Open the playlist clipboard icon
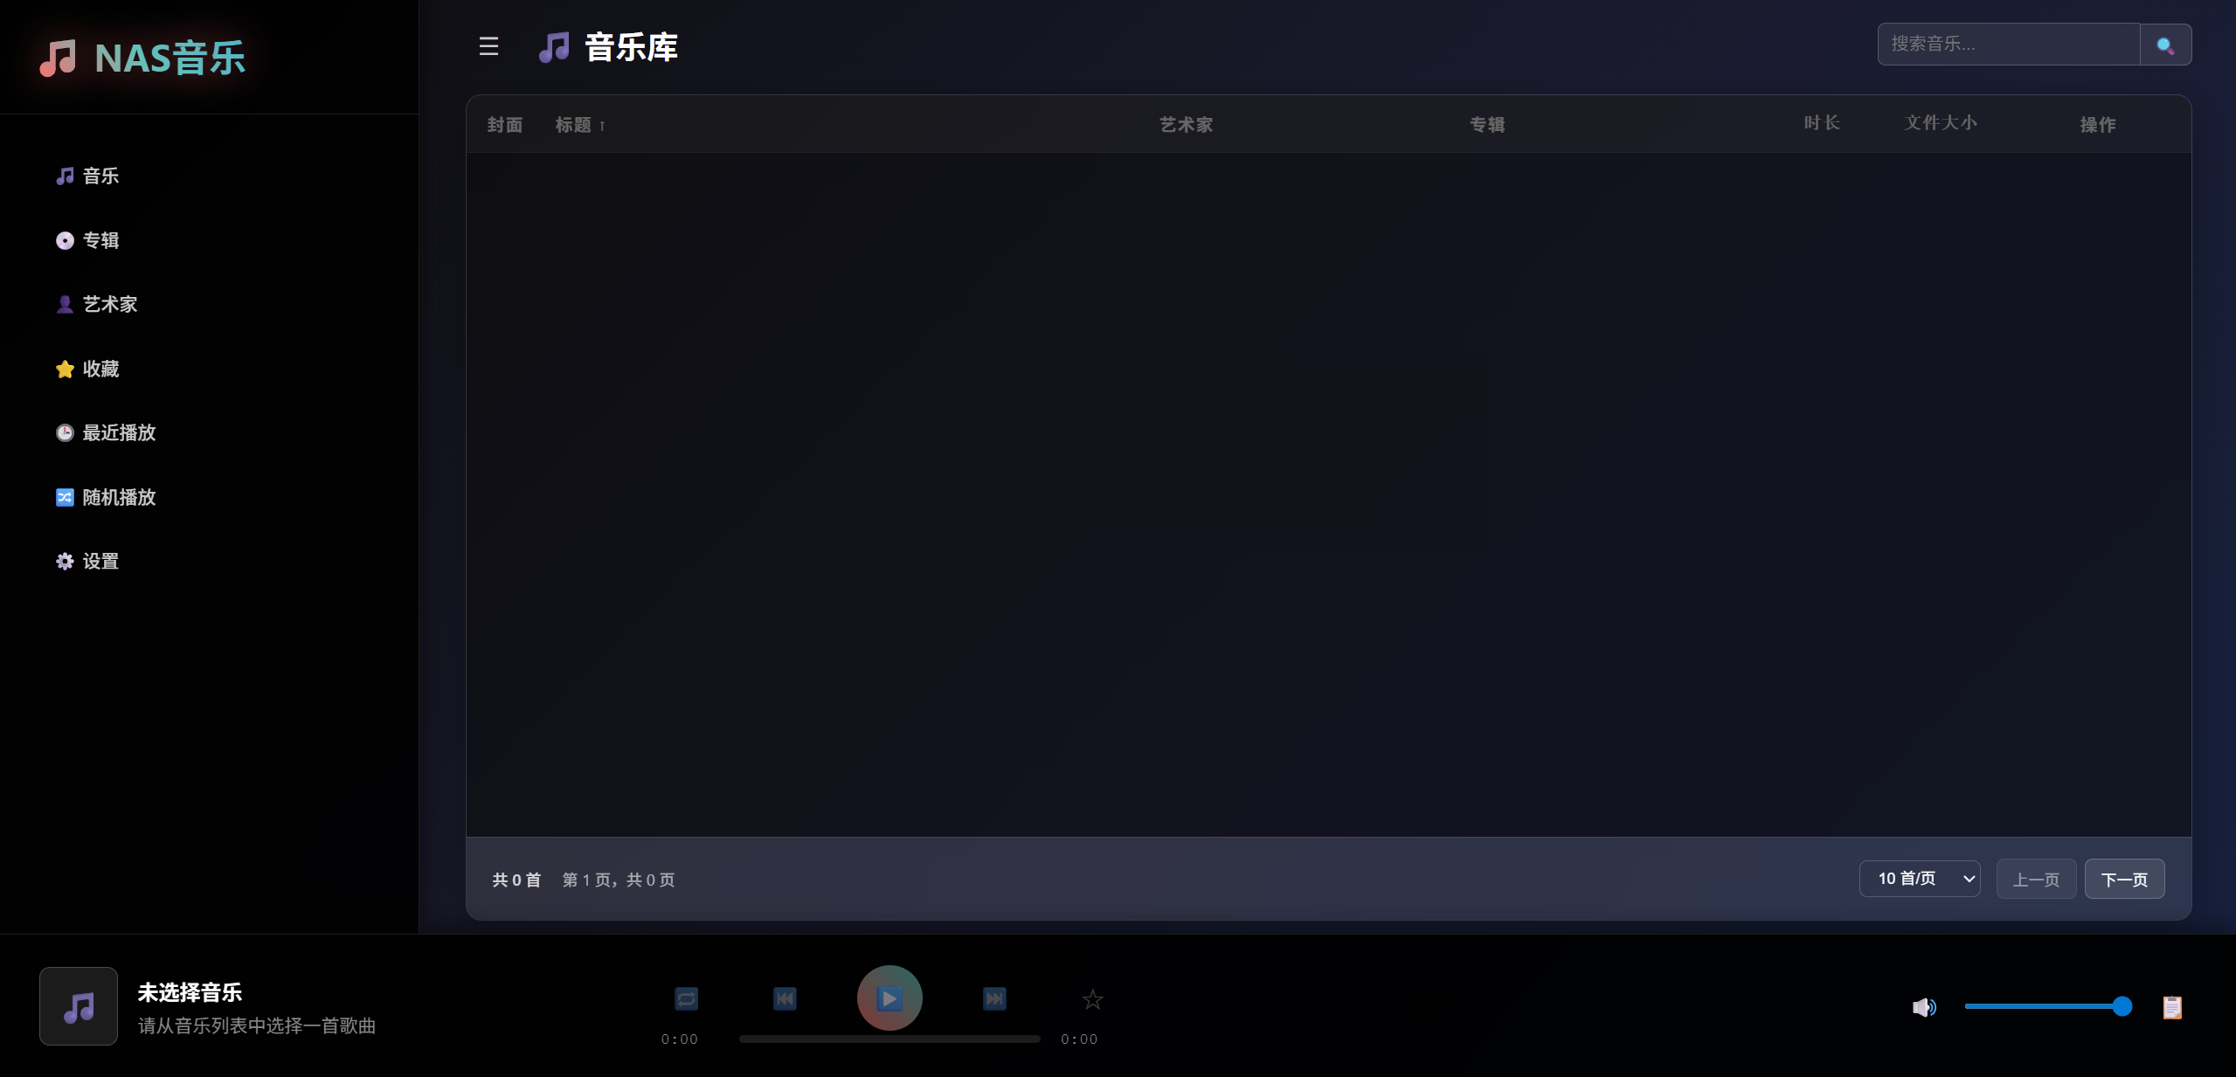The image size is (2236, 1077). point(2172,1007)
